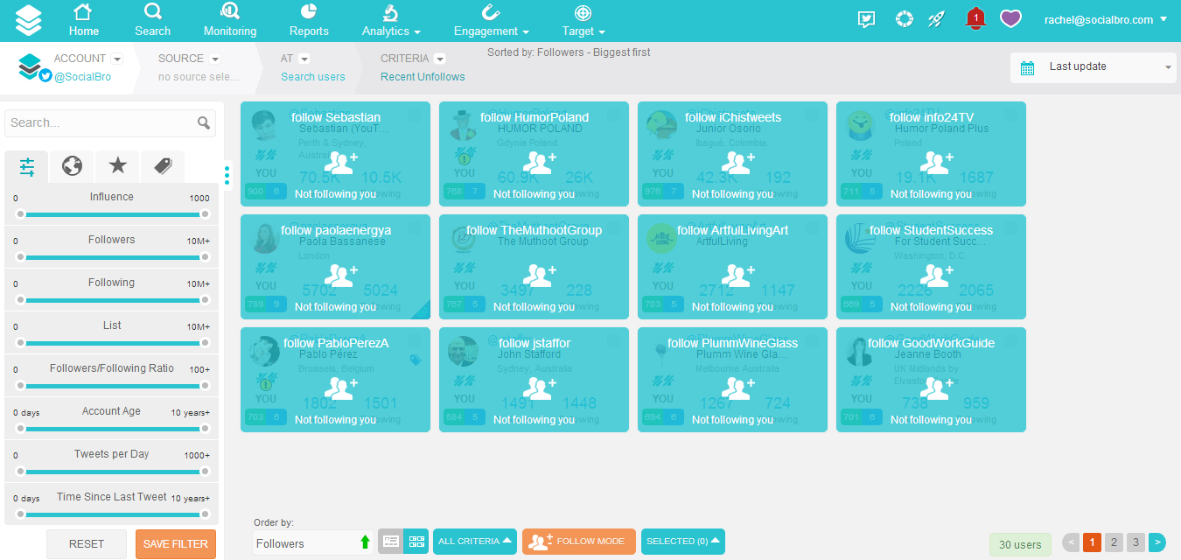Click the follow icon on the TheMuthootGroup card
The width and height of the screenshot is (1181, 560).
click(540, 275)
